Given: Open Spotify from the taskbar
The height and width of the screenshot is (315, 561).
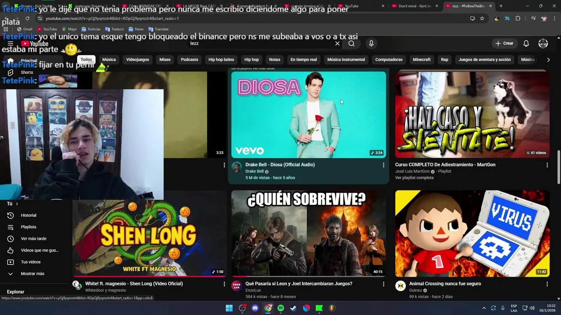Looking at the screenshot, I should (x=280, y=308).
